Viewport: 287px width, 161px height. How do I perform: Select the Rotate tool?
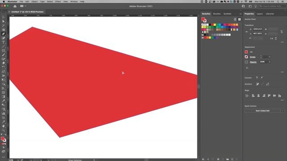pyautogui.click(x=3, y=68)
